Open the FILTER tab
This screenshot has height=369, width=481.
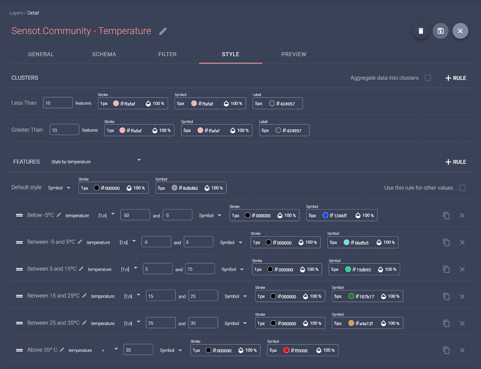(167, 54)
